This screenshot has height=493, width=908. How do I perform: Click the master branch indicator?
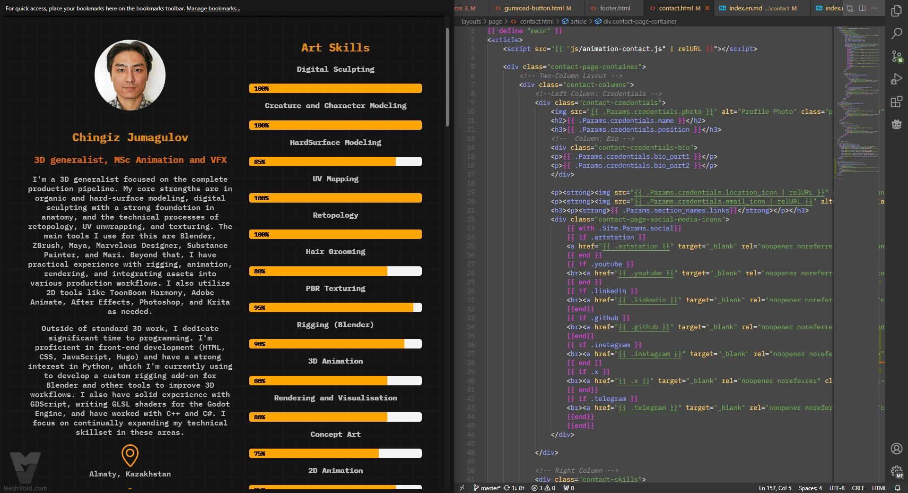click(487, 488)
